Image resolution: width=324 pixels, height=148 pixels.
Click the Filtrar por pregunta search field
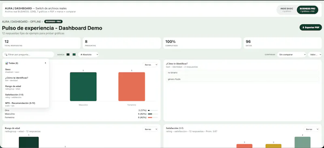[28, 55]
